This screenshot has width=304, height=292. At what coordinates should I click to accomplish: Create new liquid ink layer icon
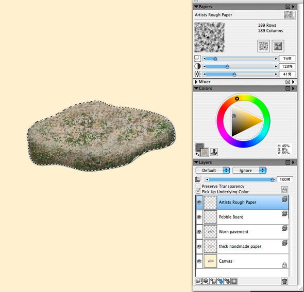pyautogui.click(x=227, y=281)
